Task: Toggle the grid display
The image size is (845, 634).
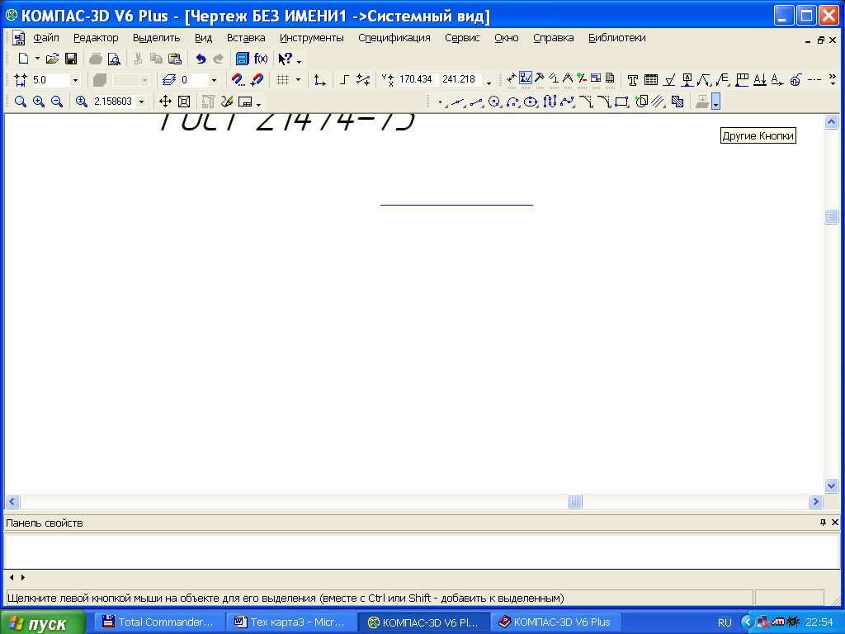Action: point(283,80)
